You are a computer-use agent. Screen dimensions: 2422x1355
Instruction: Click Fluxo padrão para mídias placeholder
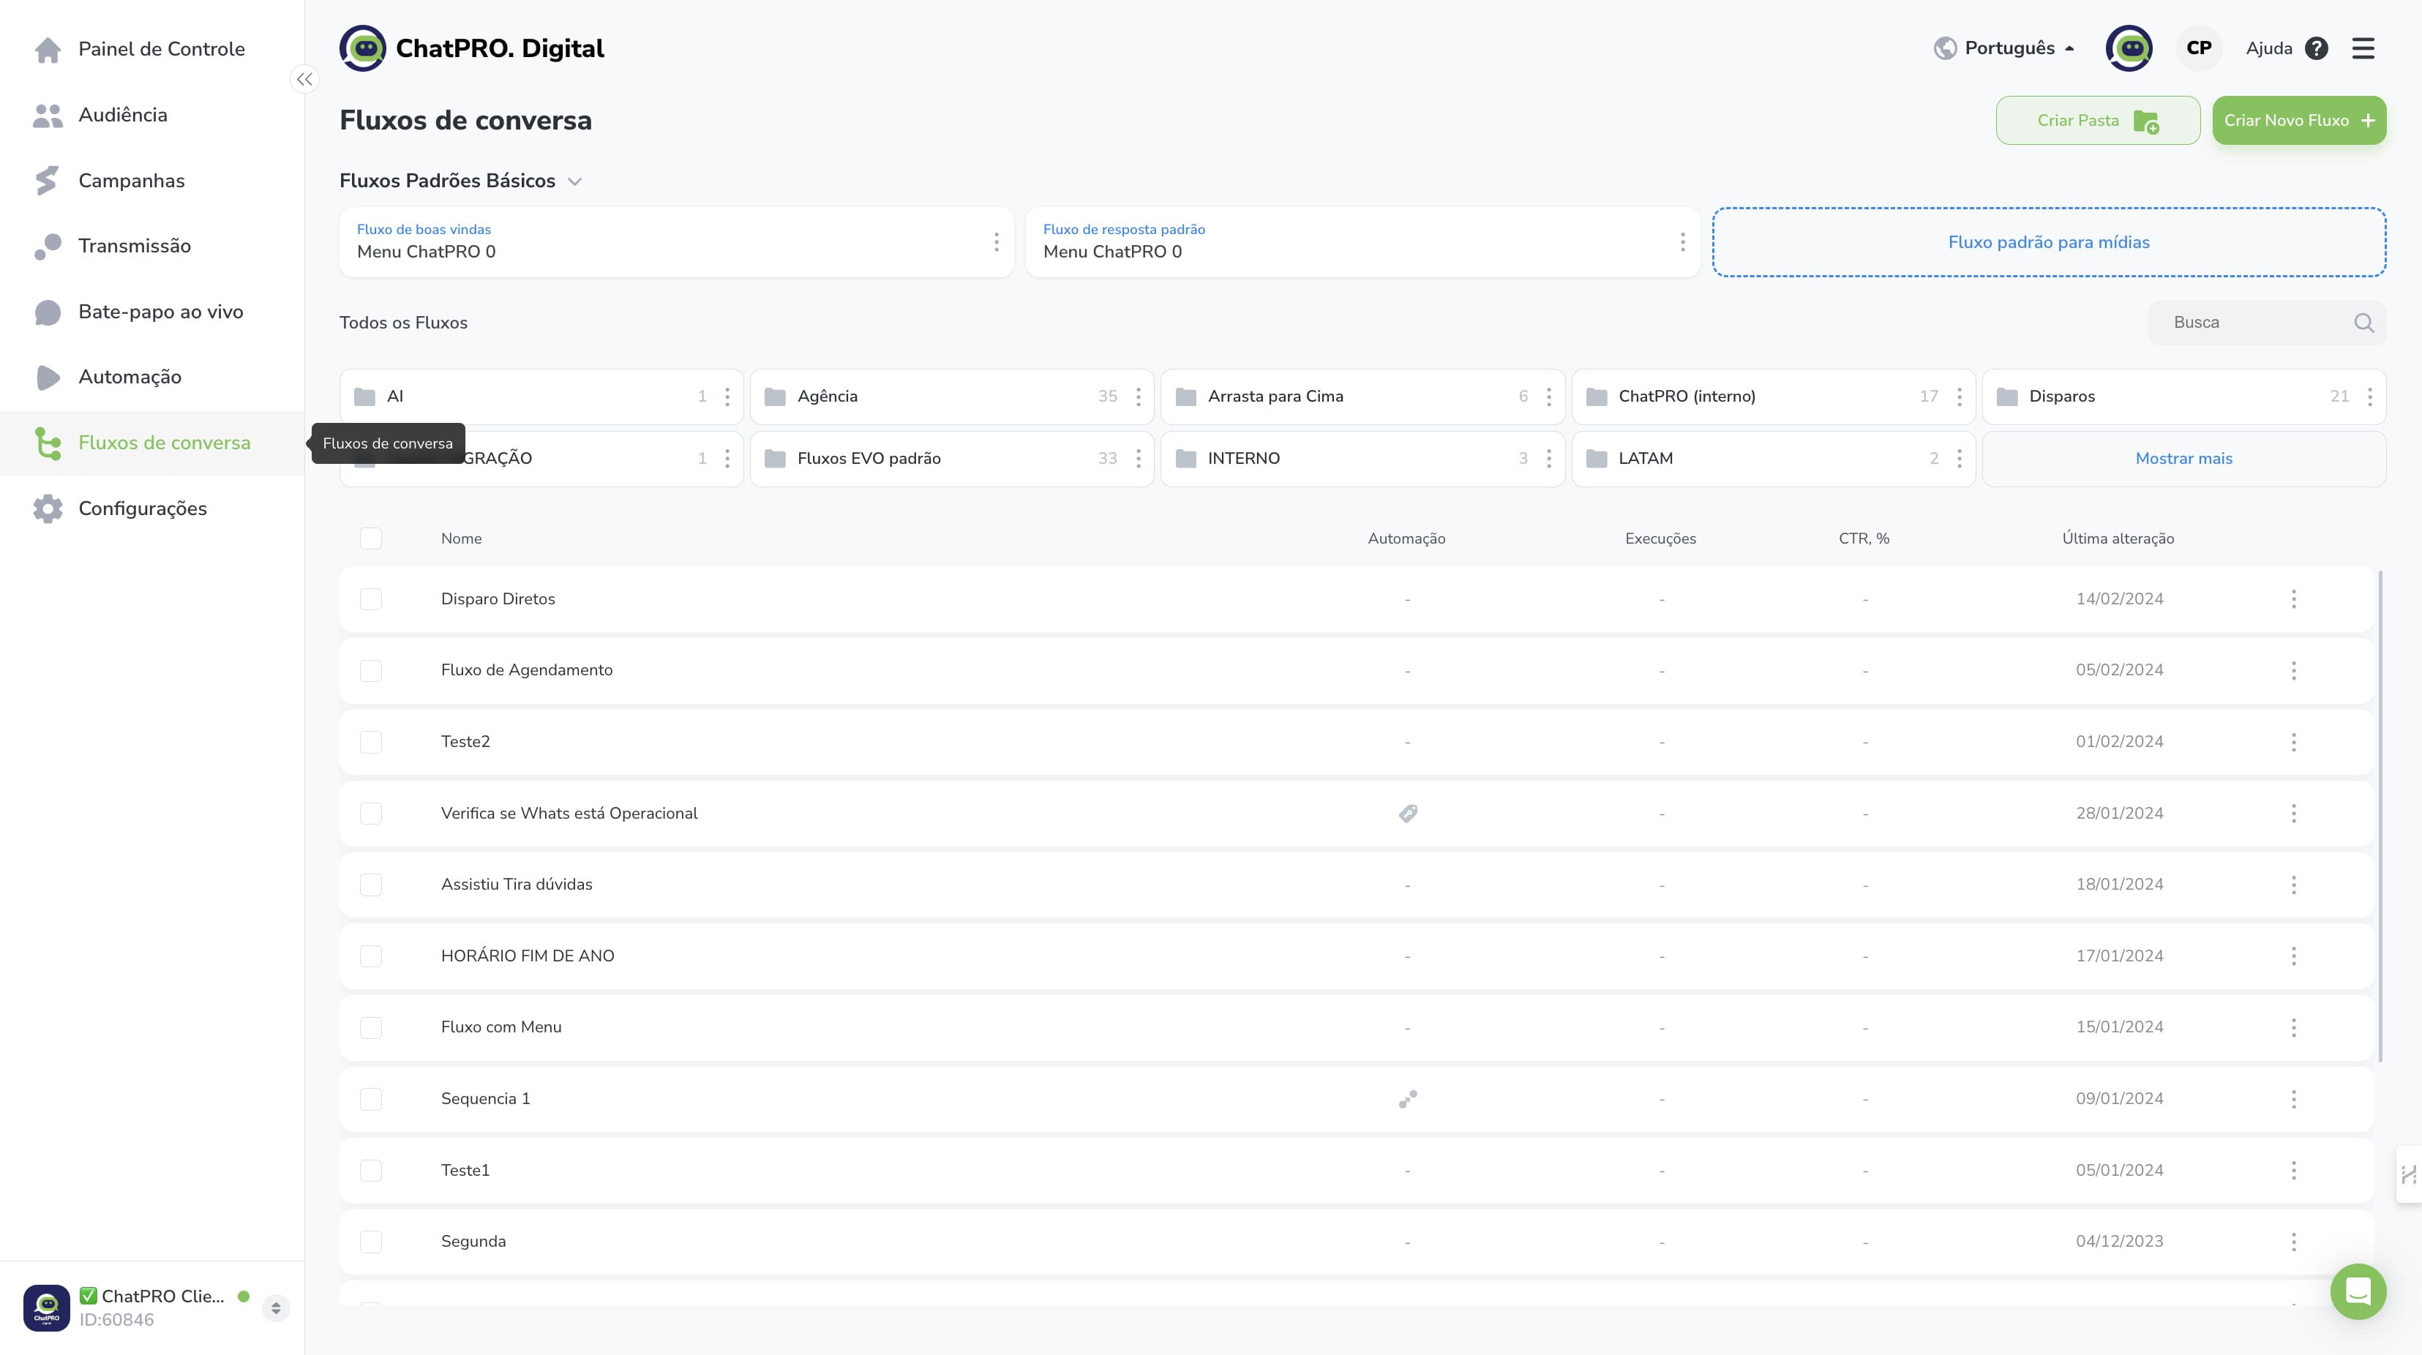click(2049, 243)
